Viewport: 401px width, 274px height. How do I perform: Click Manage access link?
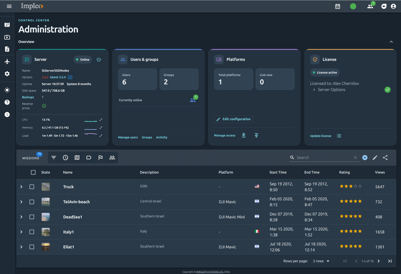click(225, 135)
